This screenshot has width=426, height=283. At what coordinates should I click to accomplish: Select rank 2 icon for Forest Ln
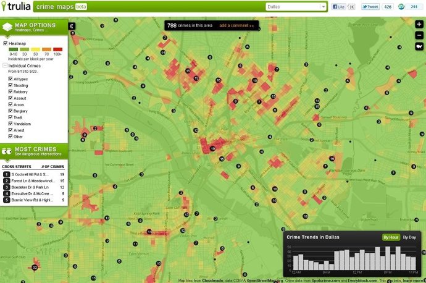click(x=7, y=181)
